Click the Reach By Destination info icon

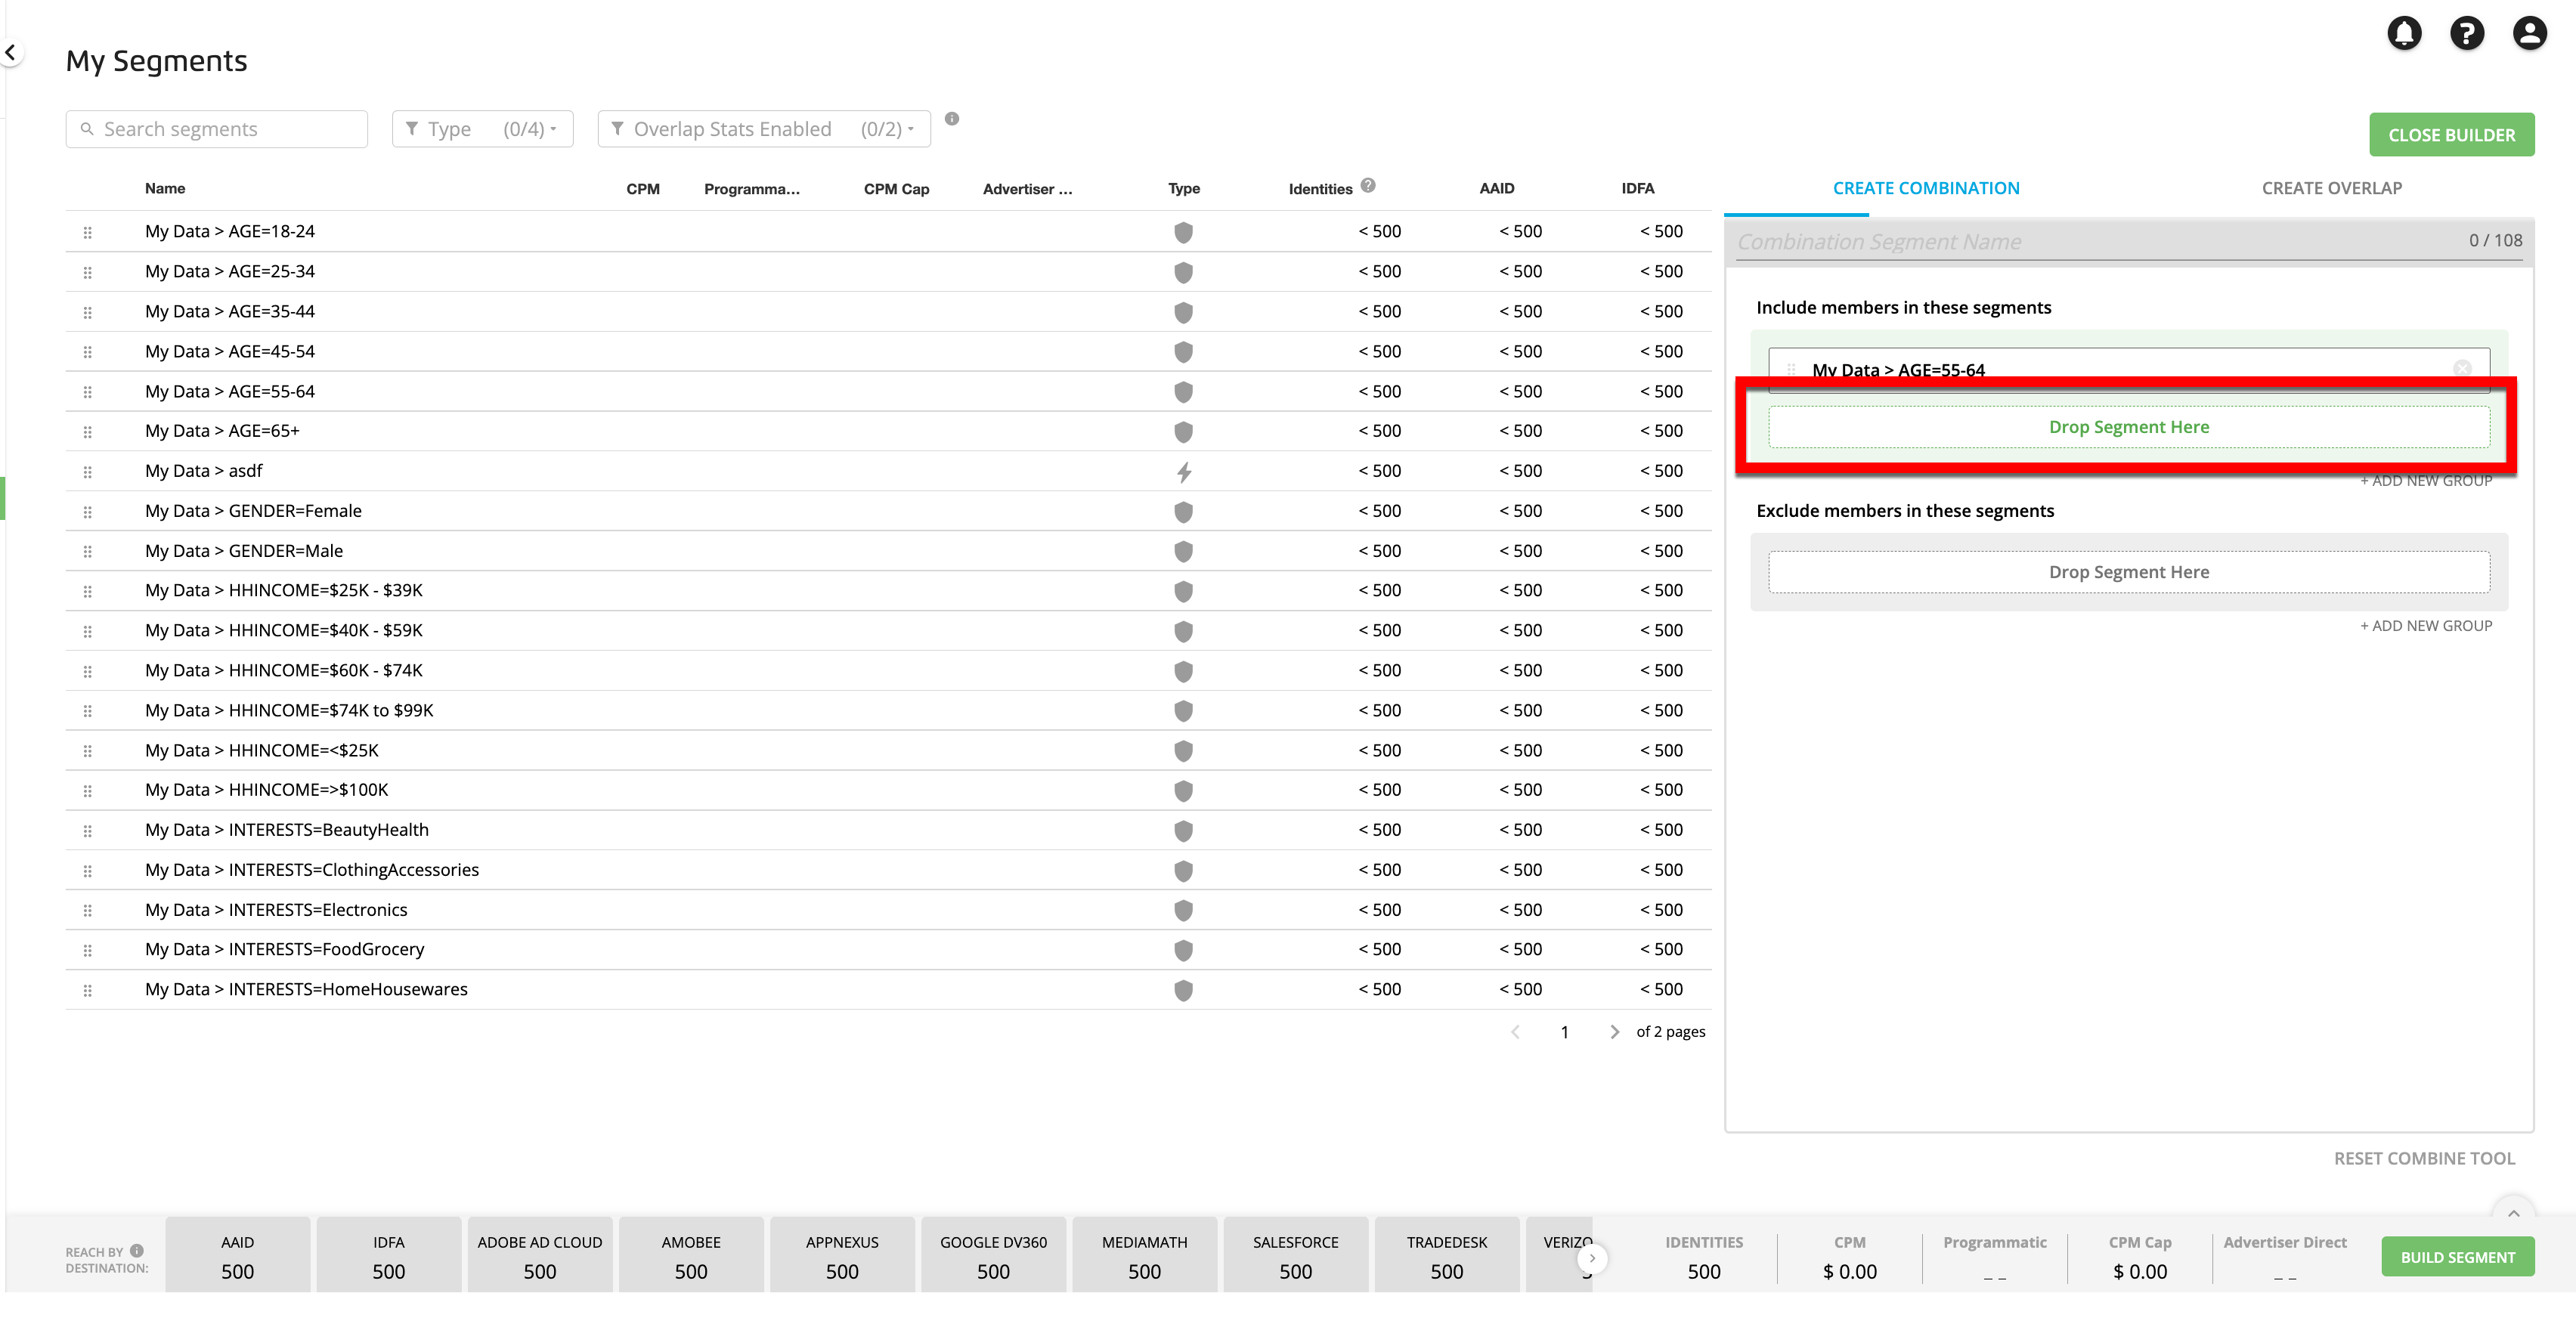137,1250
